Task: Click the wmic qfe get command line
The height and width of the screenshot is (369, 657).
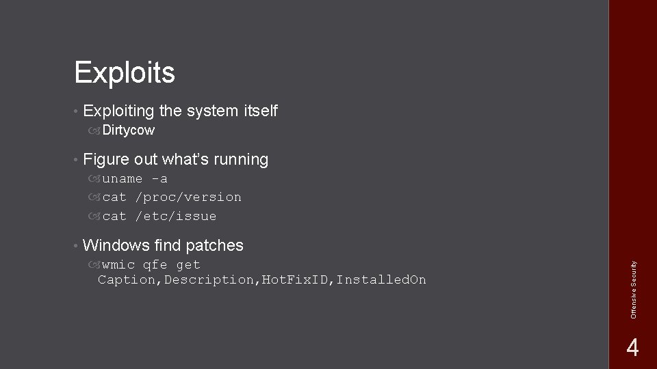Action: (x=151, y=265)
